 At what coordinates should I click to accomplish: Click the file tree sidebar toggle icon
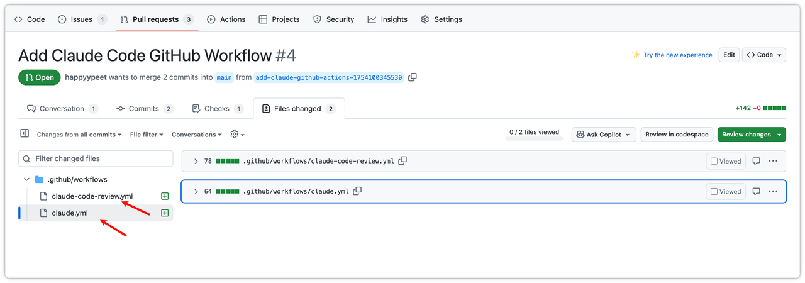(x=25, y=134)
